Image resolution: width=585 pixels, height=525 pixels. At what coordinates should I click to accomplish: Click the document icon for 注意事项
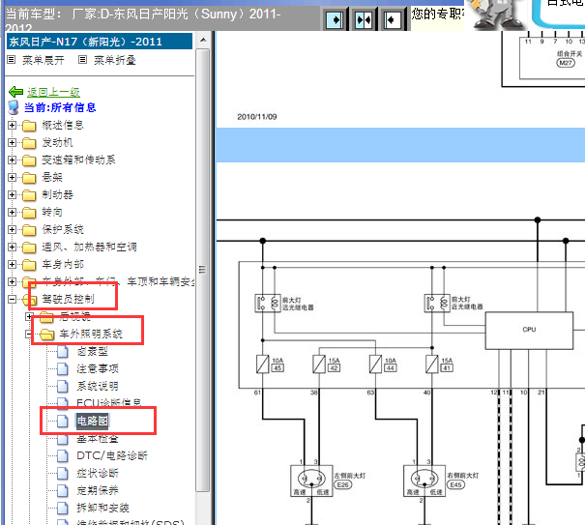(x=62, y=369)
